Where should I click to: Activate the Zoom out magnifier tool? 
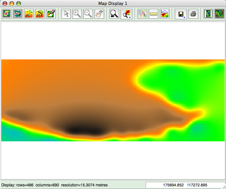tap(88, 14)
